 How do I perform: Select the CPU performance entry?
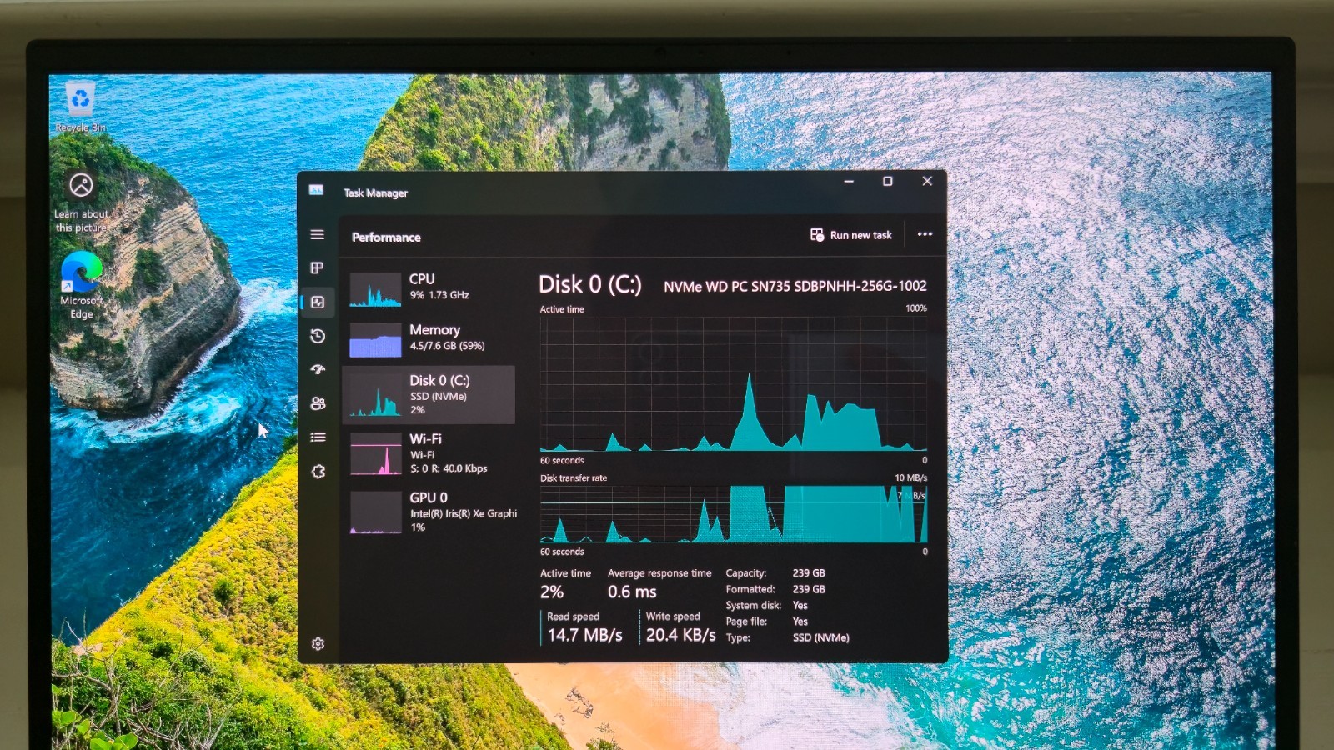(429, 288)
